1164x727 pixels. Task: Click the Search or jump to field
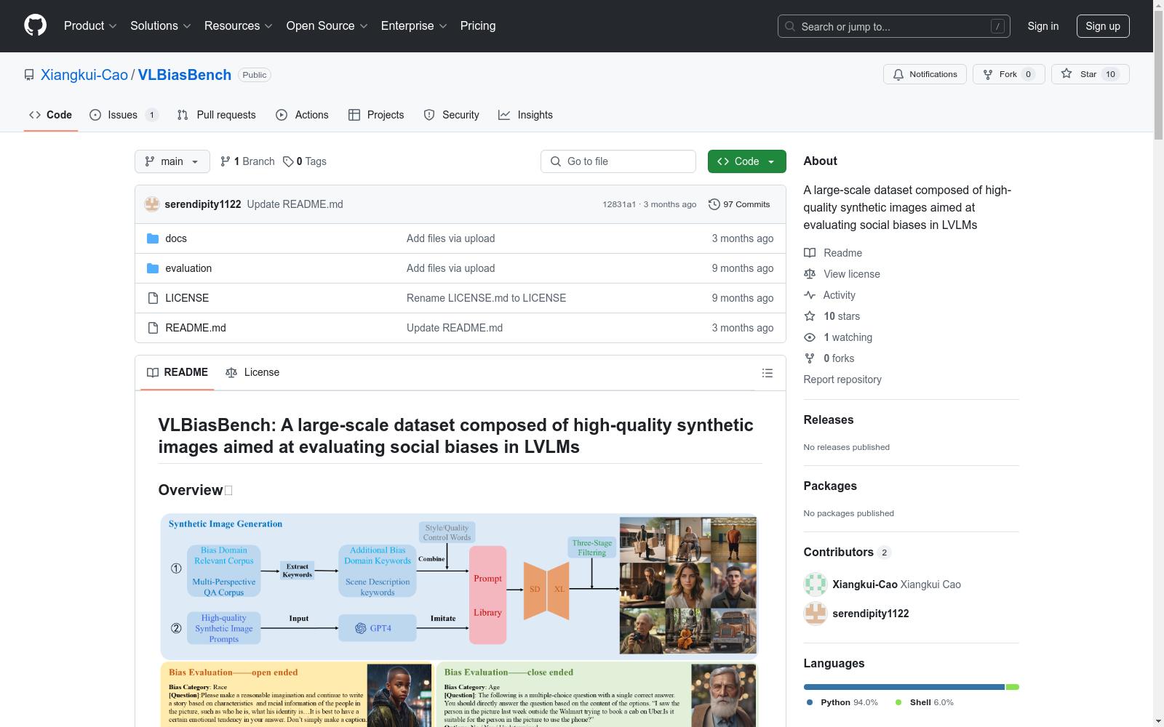894,26
